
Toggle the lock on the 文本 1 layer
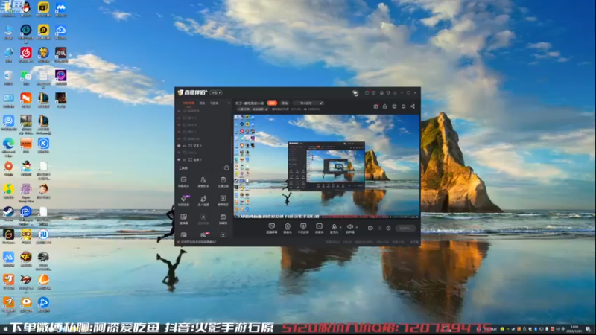coord(185,146)
